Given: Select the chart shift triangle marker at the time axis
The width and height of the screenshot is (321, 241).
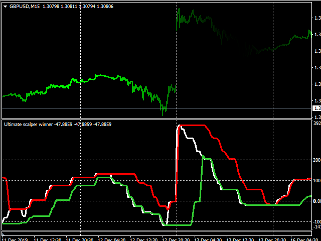Looking at the screenshot, I should point(3,233).
